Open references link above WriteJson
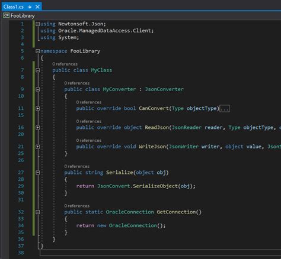 (89, 141)
